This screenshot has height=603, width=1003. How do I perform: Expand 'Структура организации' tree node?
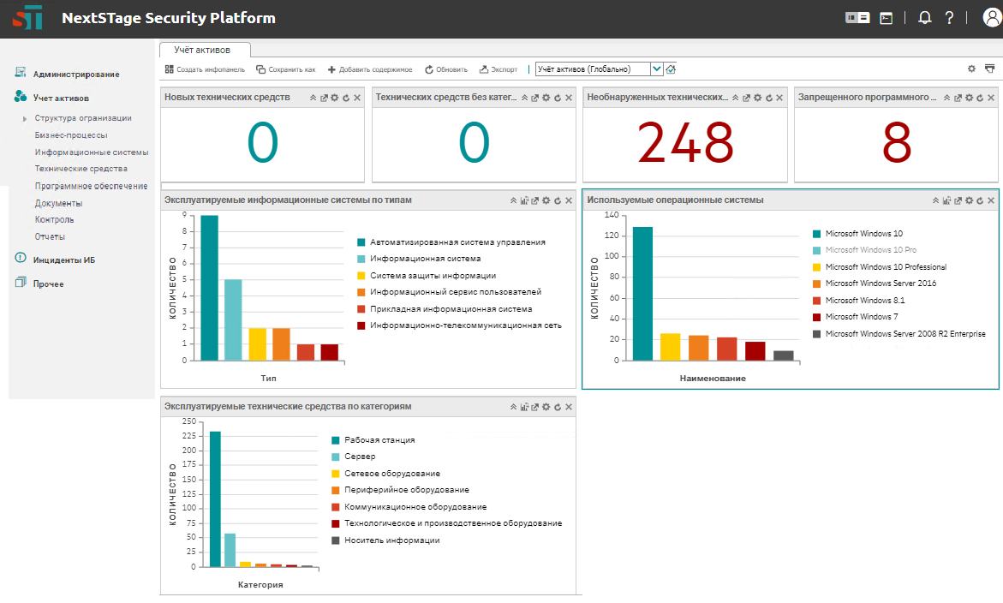[26, 118]
